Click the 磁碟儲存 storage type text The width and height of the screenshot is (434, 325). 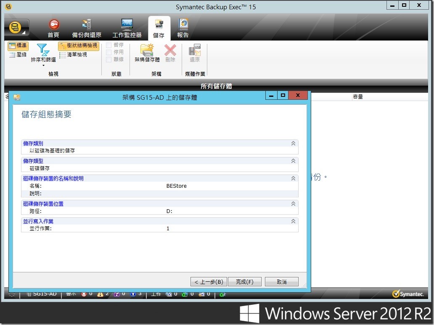coord(40,168)
